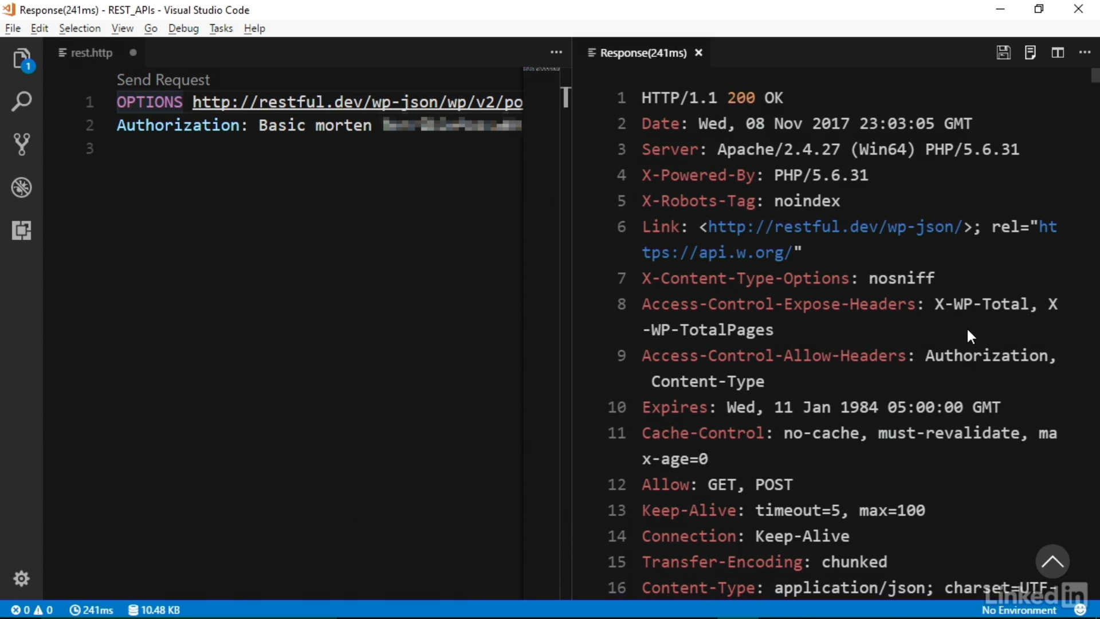1100x619 pixels.
Task: Click the Server header Apache/2.4.27 line
Action: (x=830, y=150)
